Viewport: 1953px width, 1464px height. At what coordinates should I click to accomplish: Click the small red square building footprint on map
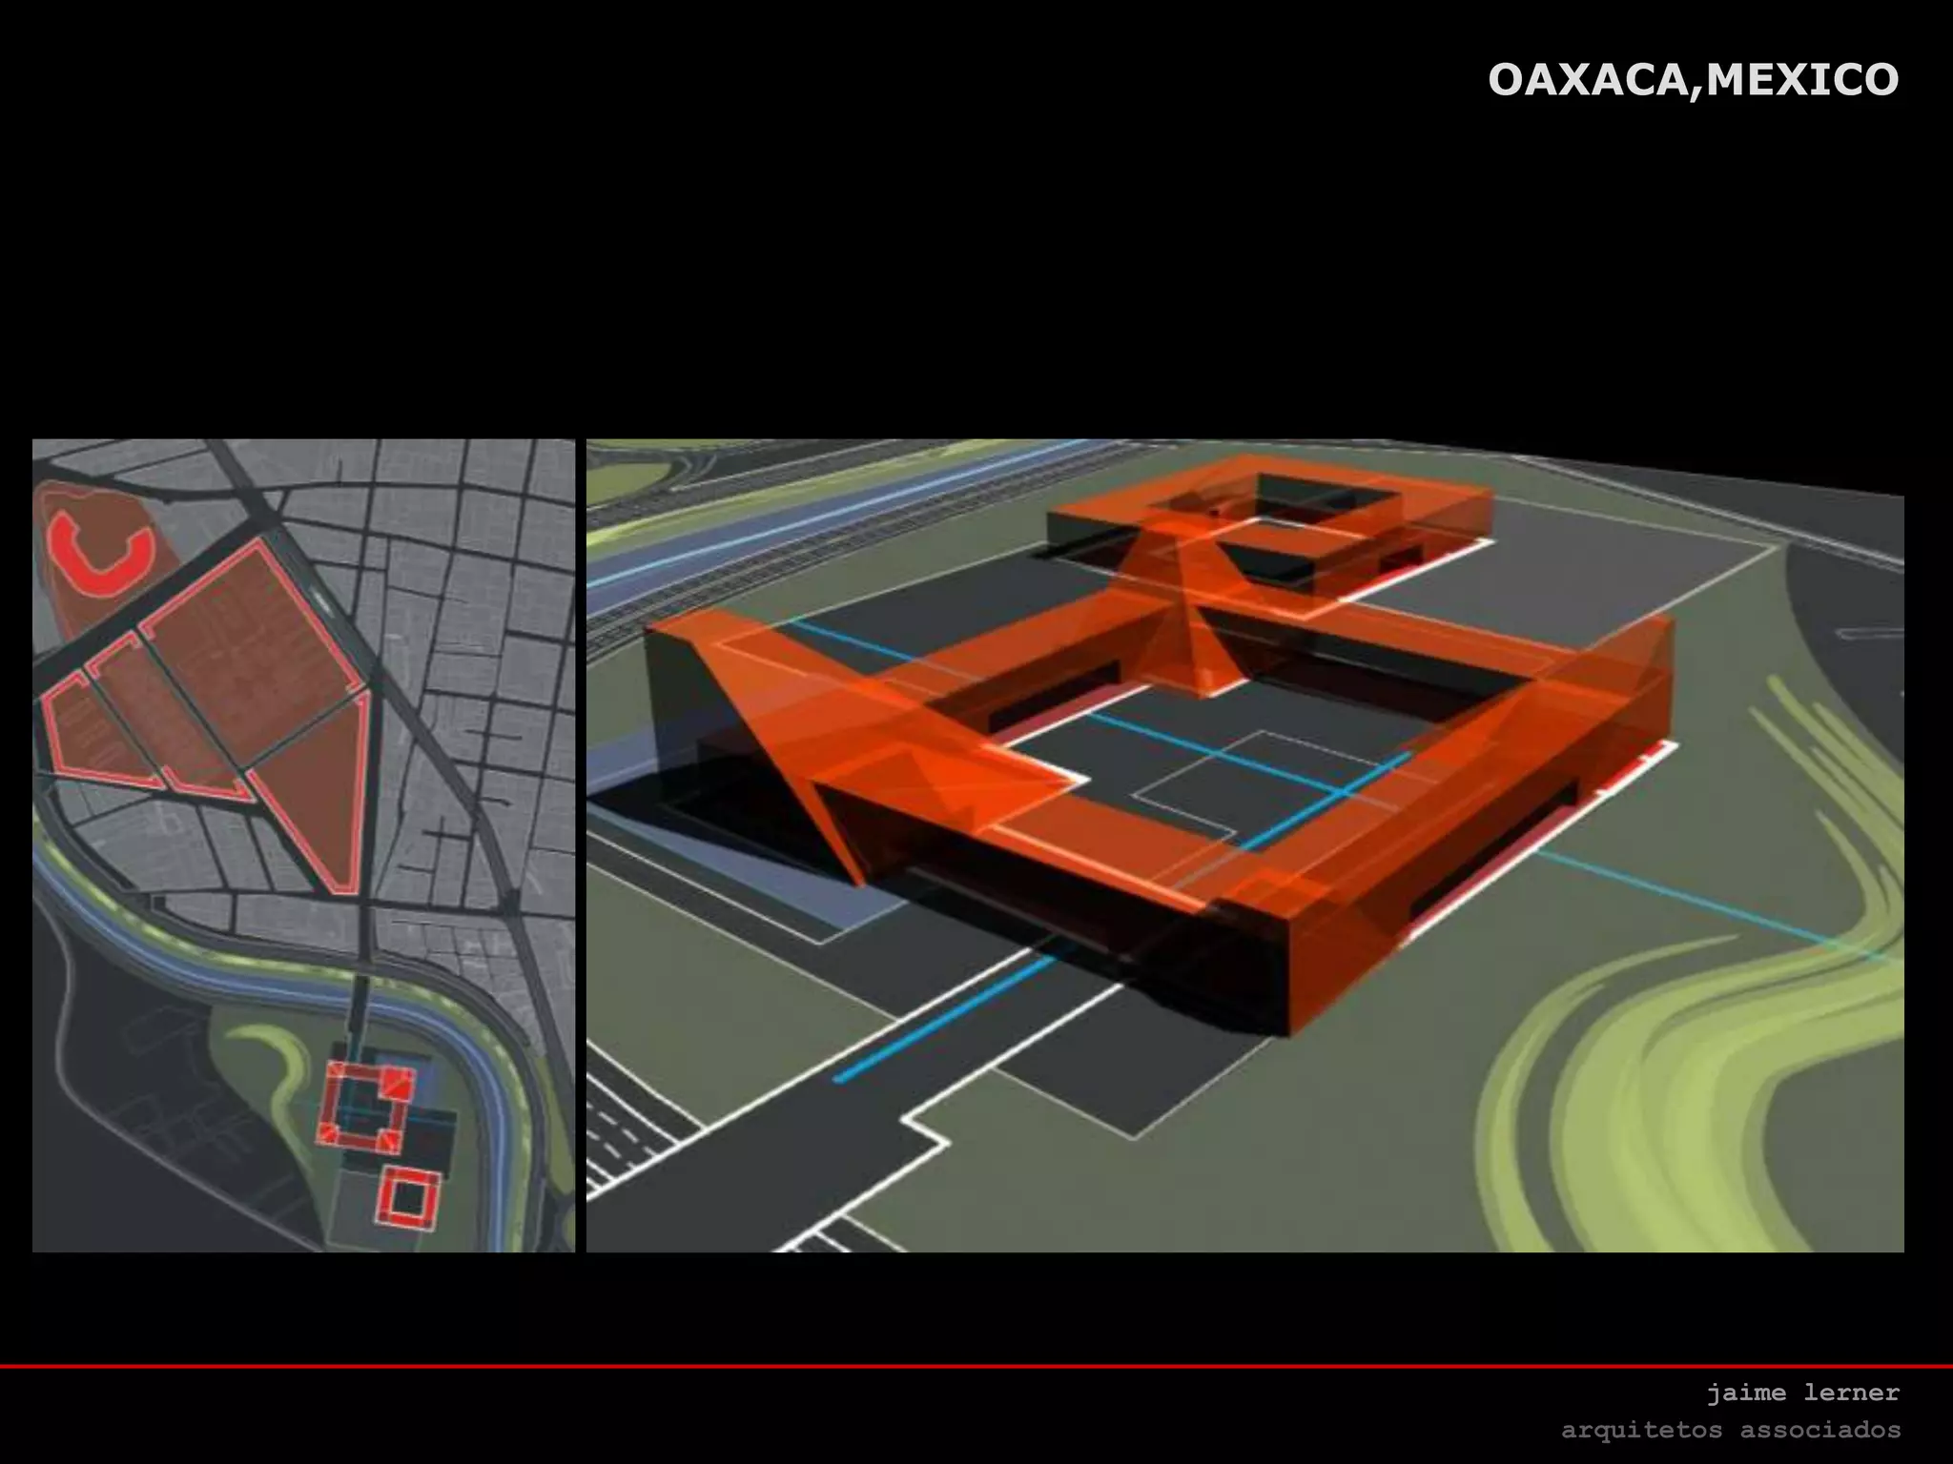pyautogui.click(x=410, y=1196)
